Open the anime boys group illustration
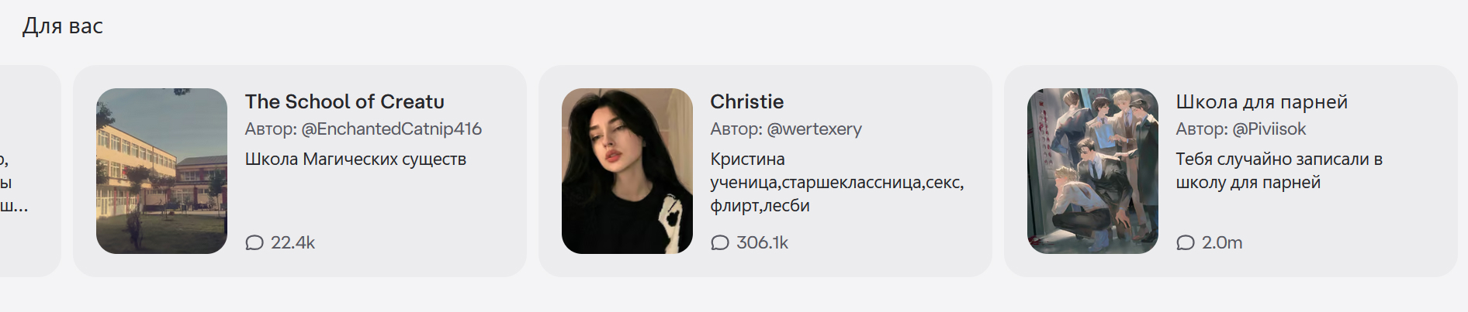Viewport: 1468px width, 312px height. pos(1092,171)
